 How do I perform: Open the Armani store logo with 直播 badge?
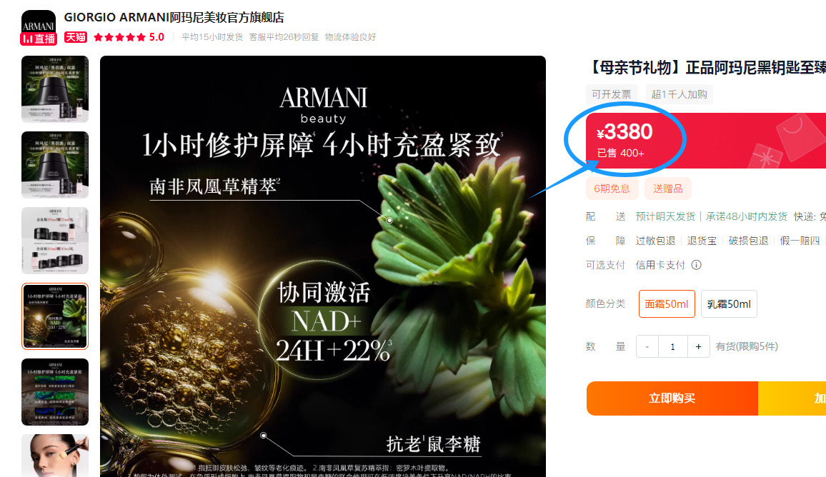coord(39,27)
